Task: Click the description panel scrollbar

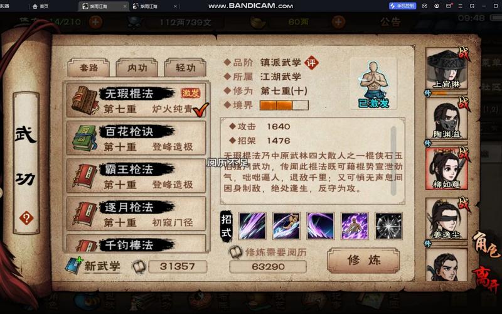Action: coord(393,161)
